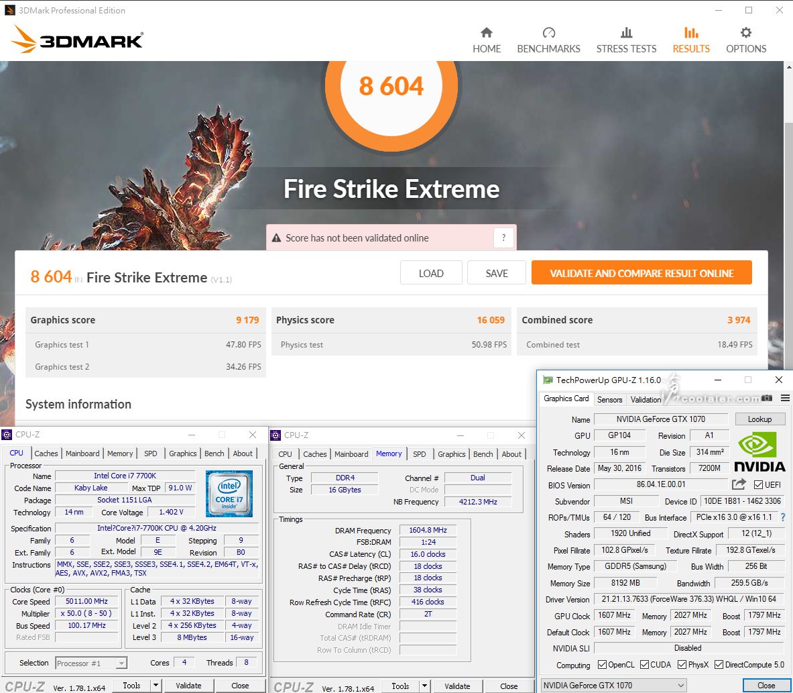Screen dimensions: 793x693
Task: Click the Lookup button in GPU-Z
Action: tap(759, 419)
